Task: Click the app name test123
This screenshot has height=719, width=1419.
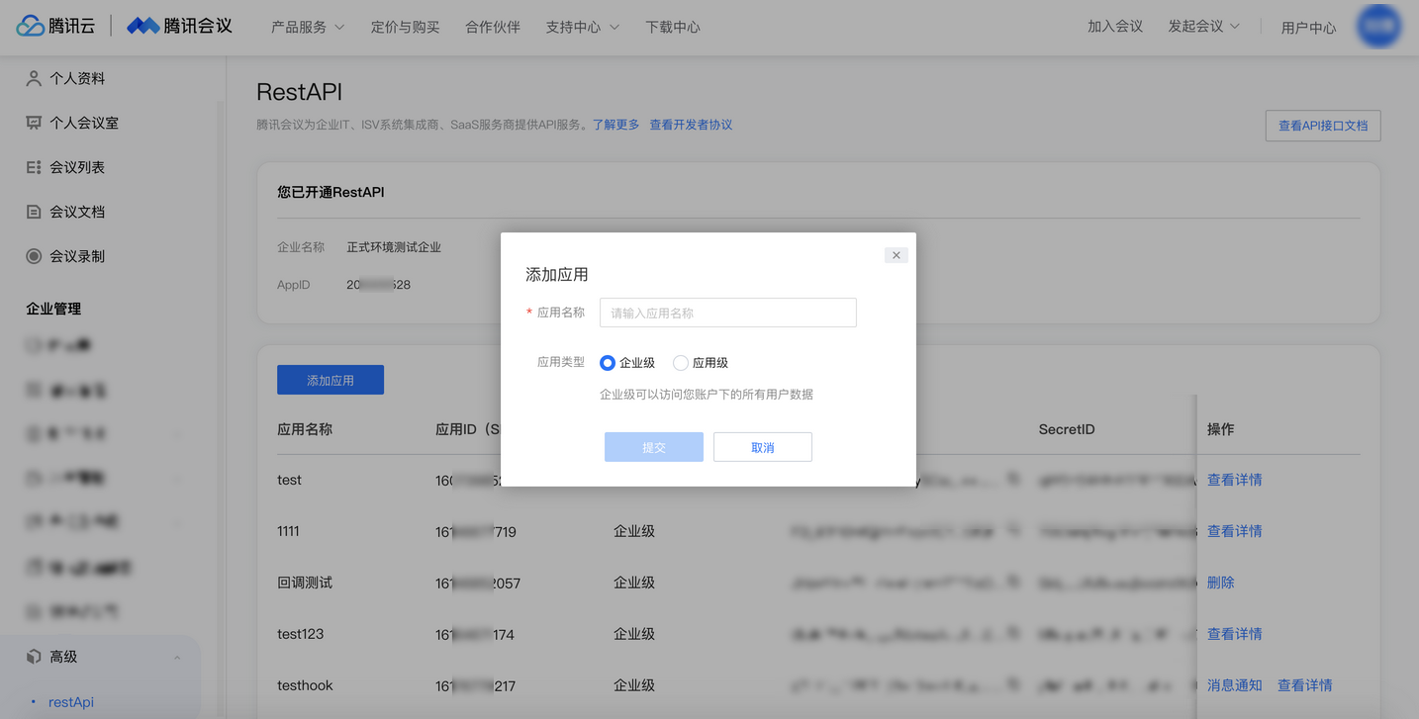Action: 300,634
